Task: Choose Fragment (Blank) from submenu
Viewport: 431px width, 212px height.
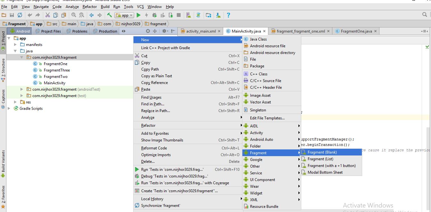Action: (331, 152)
